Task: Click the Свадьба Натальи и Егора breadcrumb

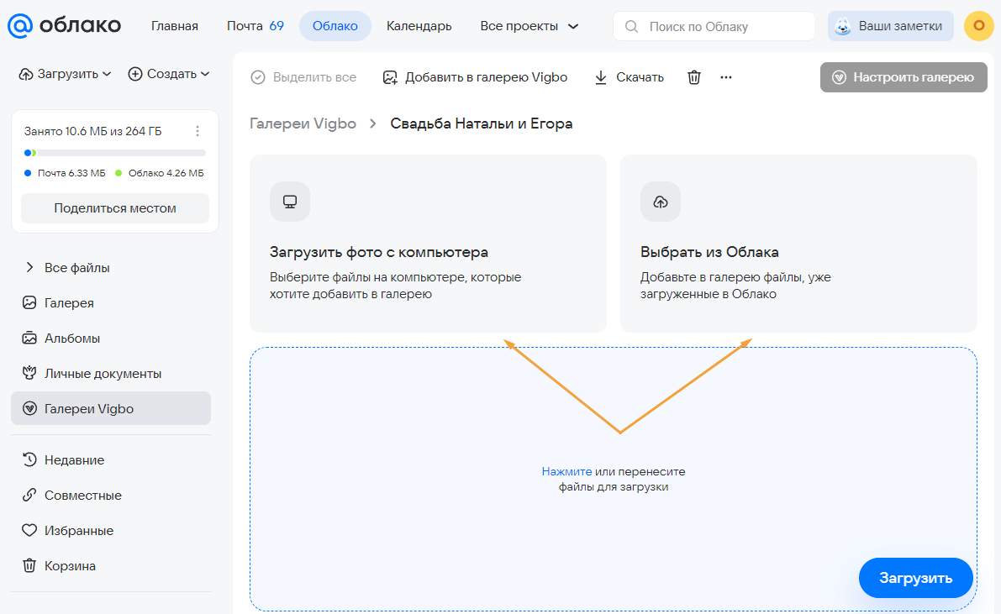Action: click(482, 123)
